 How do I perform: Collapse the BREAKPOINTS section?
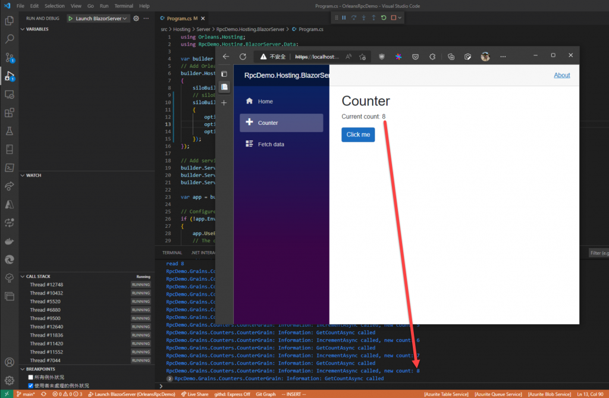pos(23,369)
